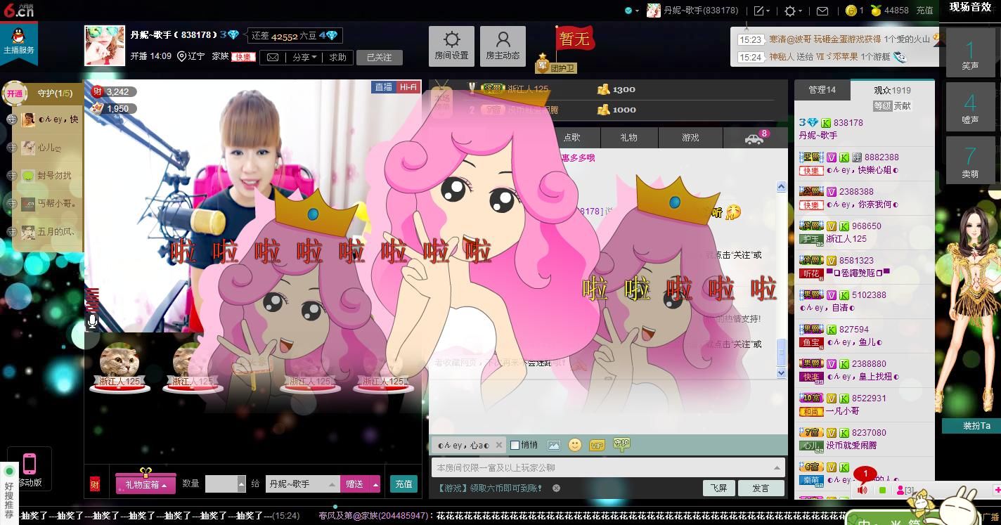The width and height of the screenshot is (1001, 525).
Task: Click the gold 6 coin icon
Action: [851, 11]
